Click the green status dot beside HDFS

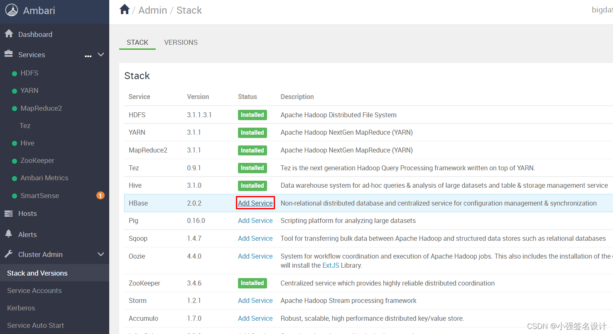[15, 73]
